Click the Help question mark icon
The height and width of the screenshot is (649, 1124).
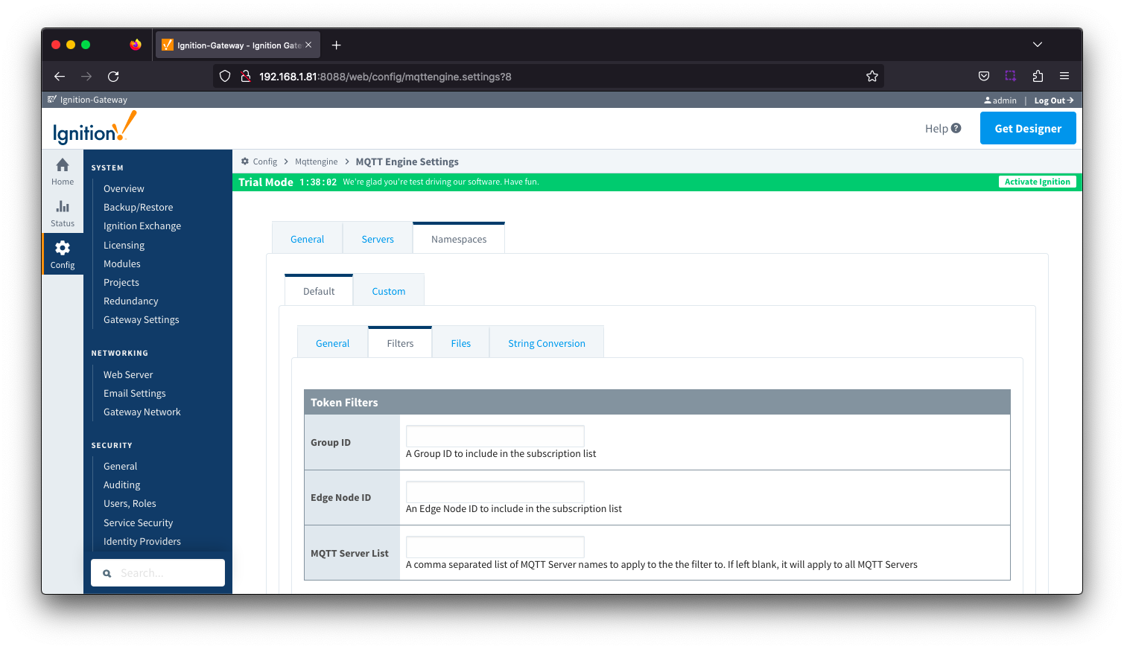click(956, 128)
